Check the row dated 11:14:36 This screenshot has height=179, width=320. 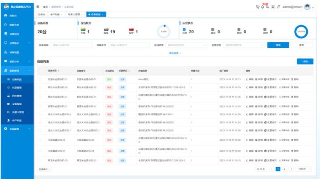click(x=40, y=97)
